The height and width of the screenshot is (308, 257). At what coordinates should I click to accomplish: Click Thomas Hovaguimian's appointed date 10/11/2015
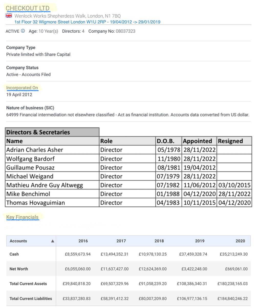[199, 203]
